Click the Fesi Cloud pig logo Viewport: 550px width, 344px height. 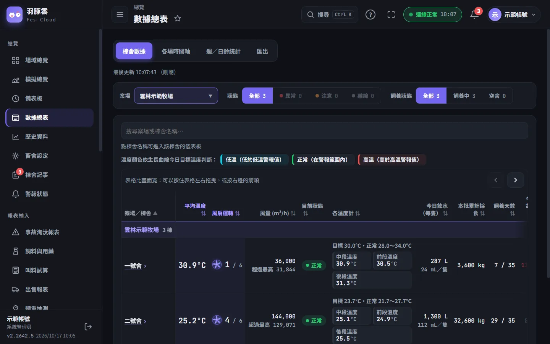15,15
